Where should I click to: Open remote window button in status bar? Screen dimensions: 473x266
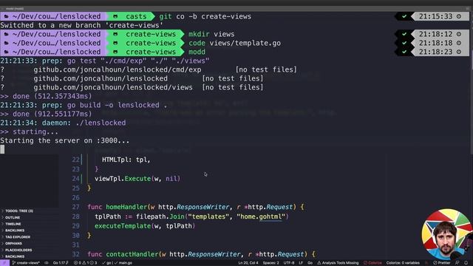4,263
